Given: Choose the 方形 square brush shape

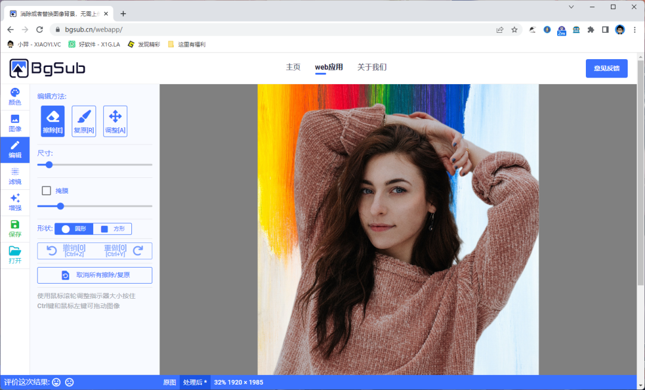Looking at the screenshot, I should (113, 229).
